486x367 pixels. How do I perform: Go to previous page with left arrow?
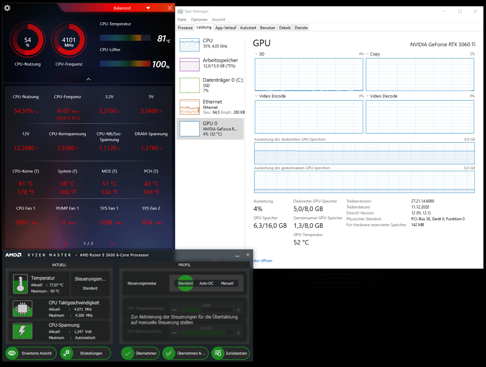(x=65, y=244)
